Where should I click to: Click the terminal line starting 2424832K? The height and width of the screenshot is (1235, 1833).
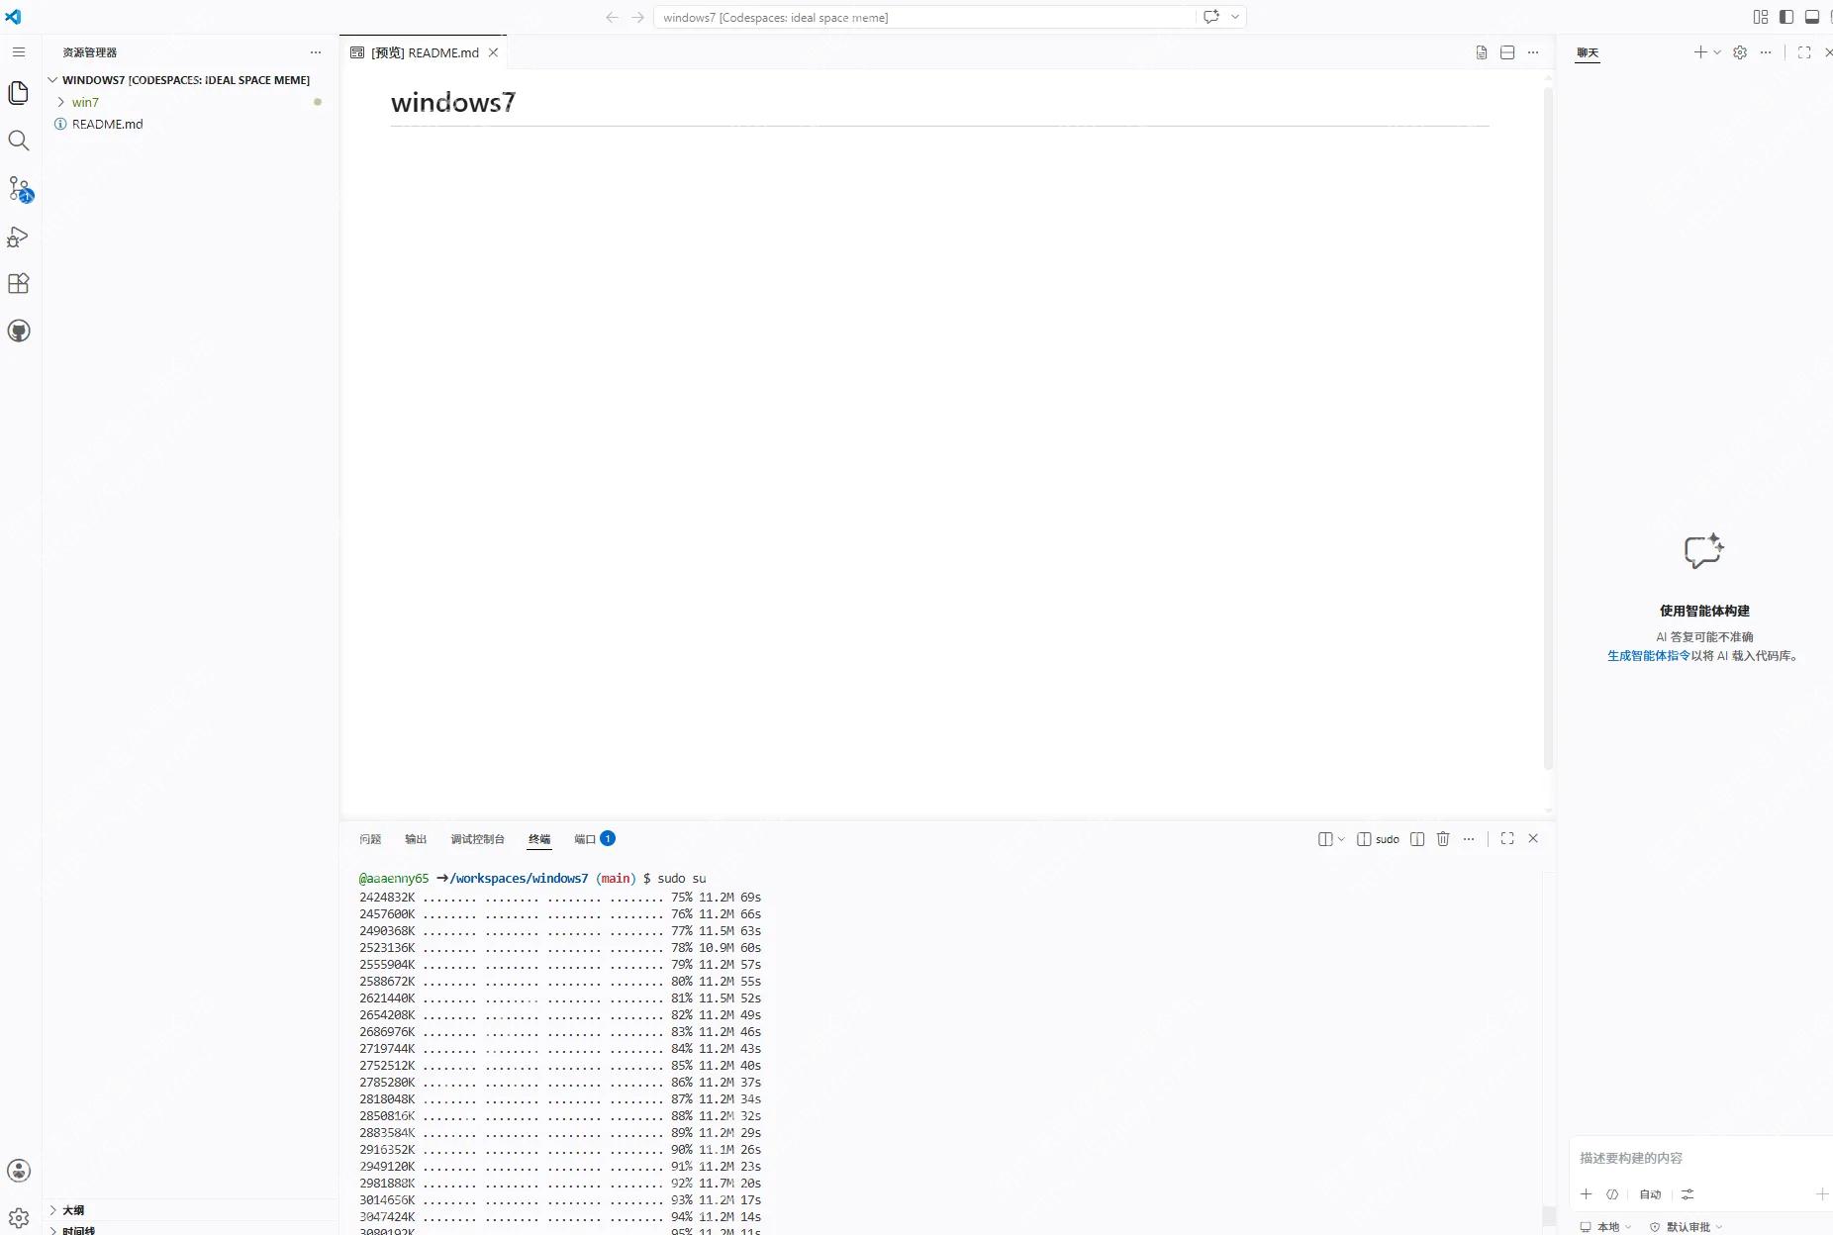(x=560, y=898)
